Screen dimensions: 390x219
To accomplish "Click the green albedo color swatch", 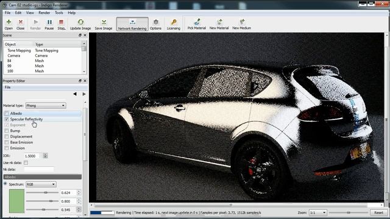I will pyautogui.click(x=16, y=201).
